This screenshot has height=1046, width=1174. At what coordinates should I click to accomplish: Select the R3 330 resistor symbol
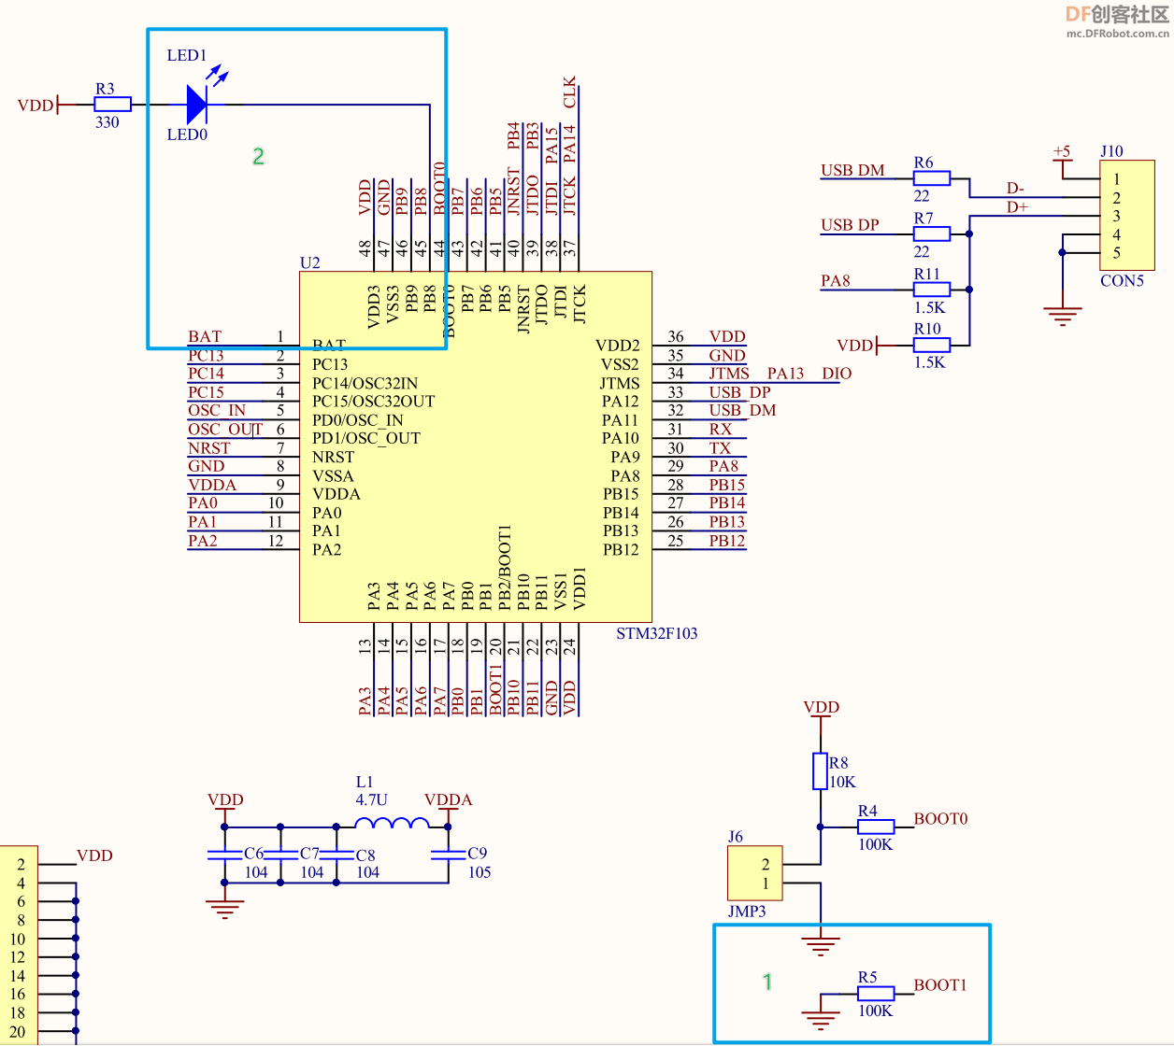pos(112,105)
